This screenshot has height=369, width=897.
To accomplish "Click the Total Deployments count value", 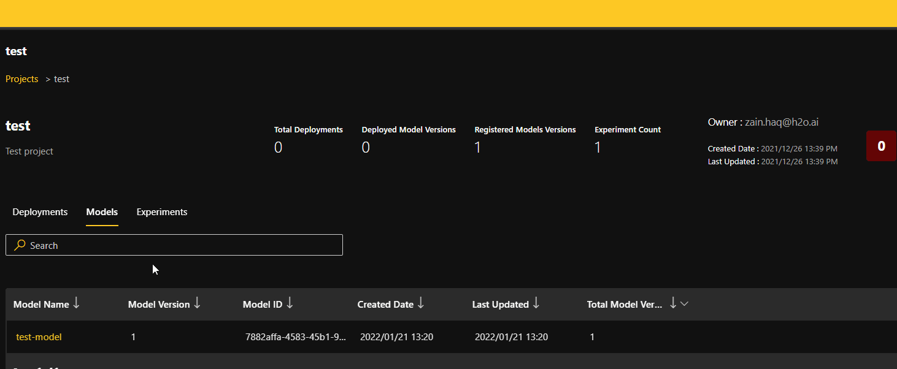I will click(278, 148).
